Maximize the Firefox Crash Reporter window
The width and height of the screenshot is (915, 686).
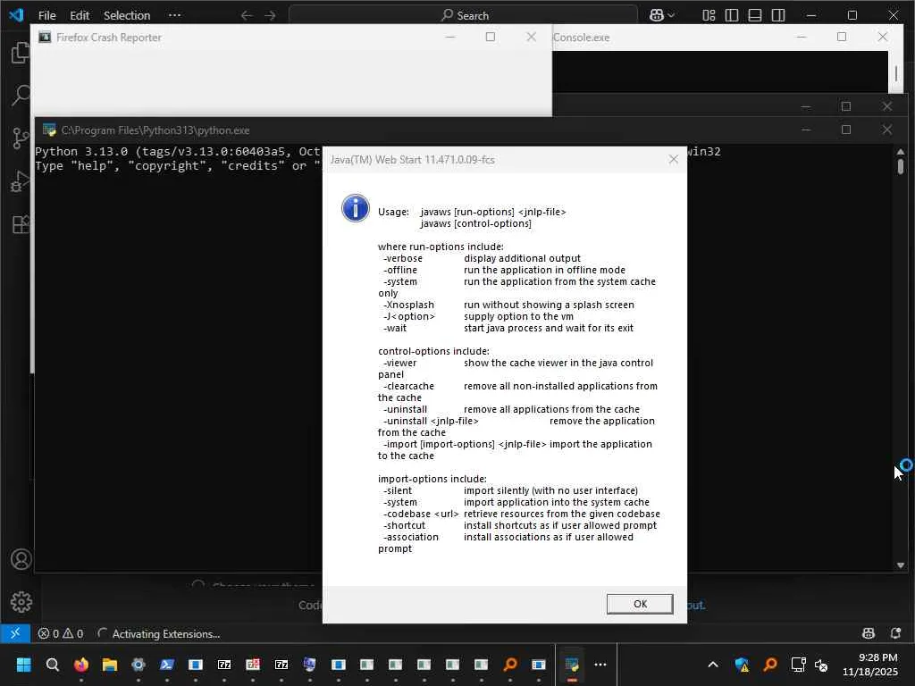[491, 37]
